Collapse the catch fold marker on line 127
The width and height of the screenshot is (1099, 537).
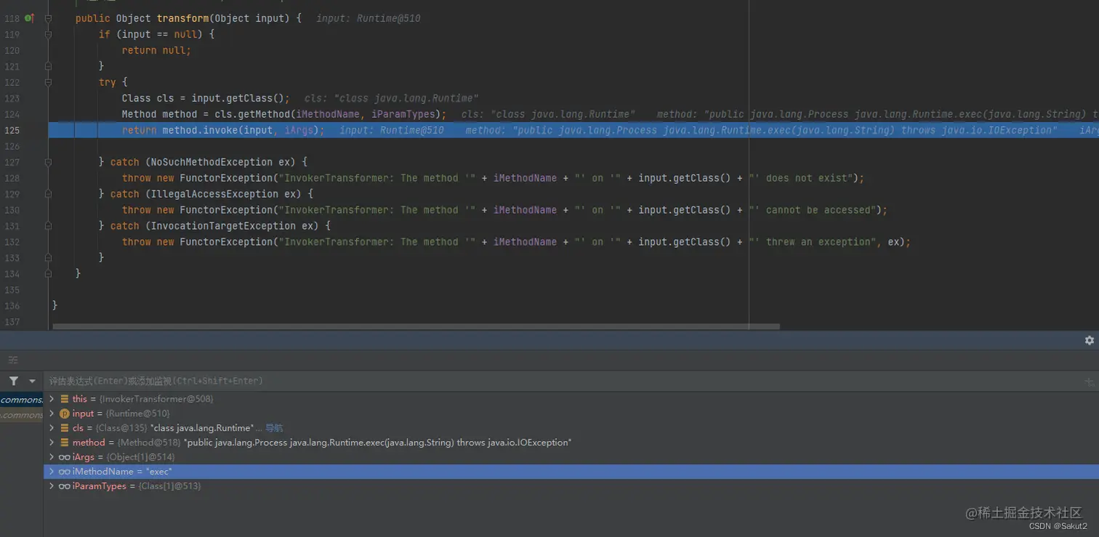[48, 162]
